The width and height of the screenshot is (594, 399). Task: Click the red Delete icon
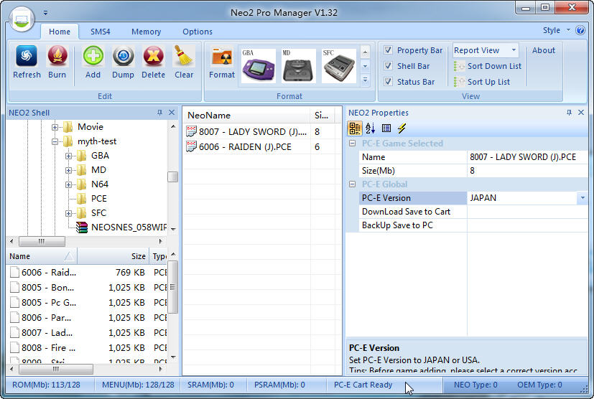tap(153, 57)
